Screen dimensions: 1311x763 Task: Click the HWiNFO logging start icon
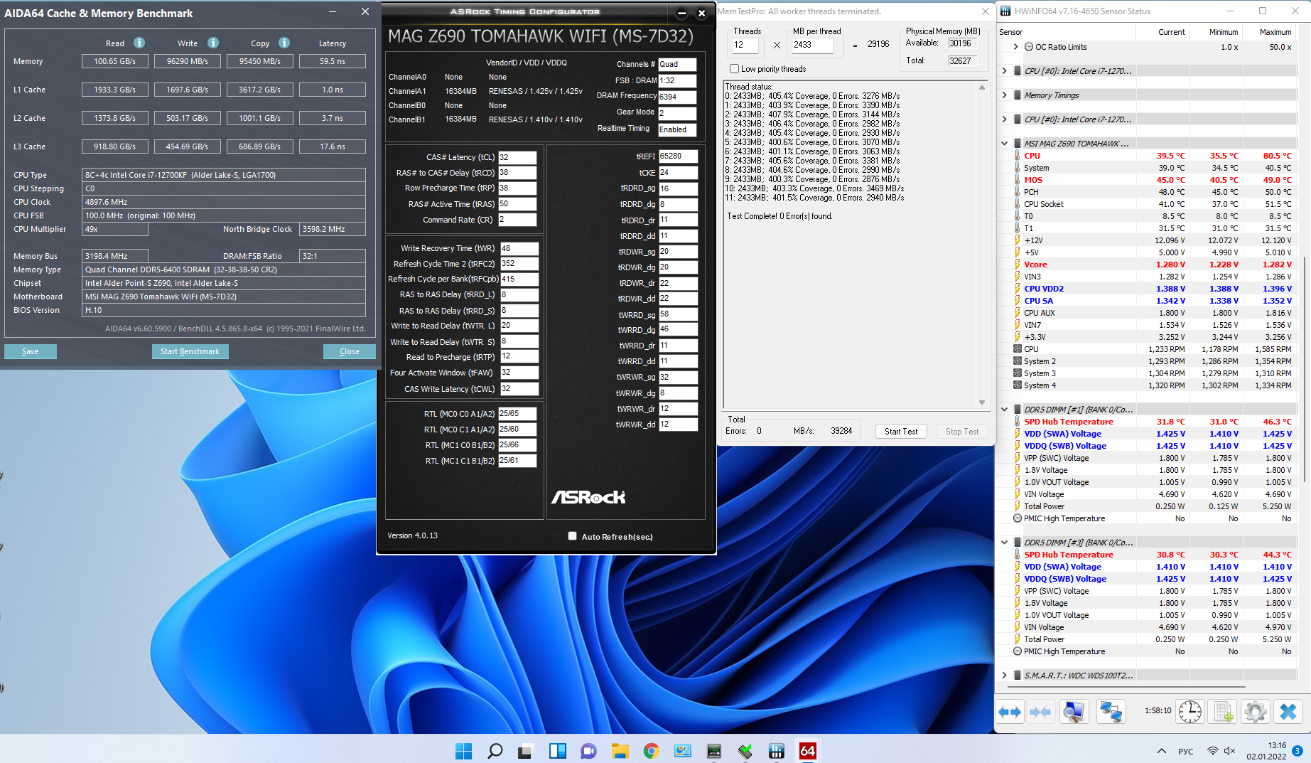point(1223,711)
